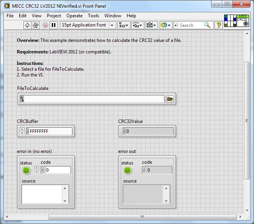Click down arrow in error out source scrollbar
Viewport: 254px width, 224px height.
point(166,201)
